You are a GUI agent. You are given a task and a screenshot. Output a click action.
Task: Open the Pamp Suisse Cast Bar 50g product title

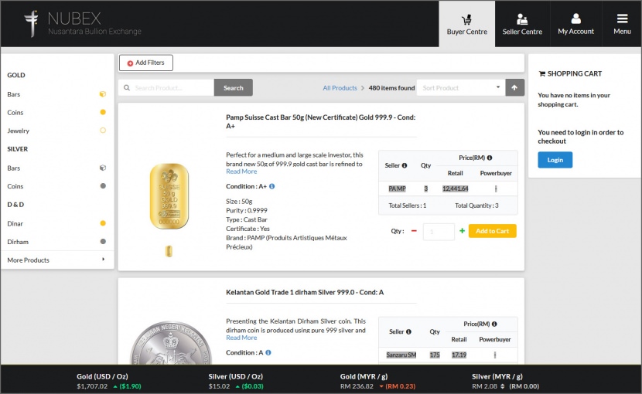[x=320, y=121]
